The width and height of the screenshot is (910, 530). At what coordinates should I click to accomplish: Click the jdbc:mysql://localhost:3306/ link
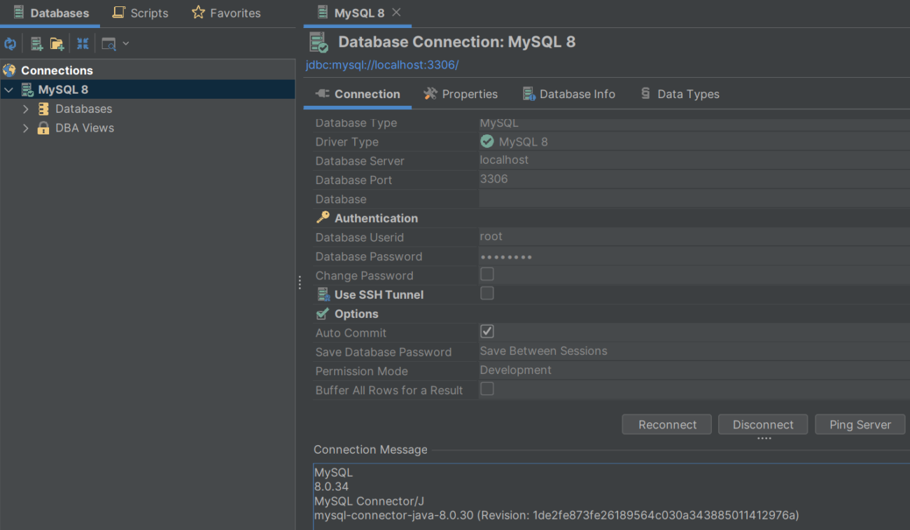click(x=382, y=65)
